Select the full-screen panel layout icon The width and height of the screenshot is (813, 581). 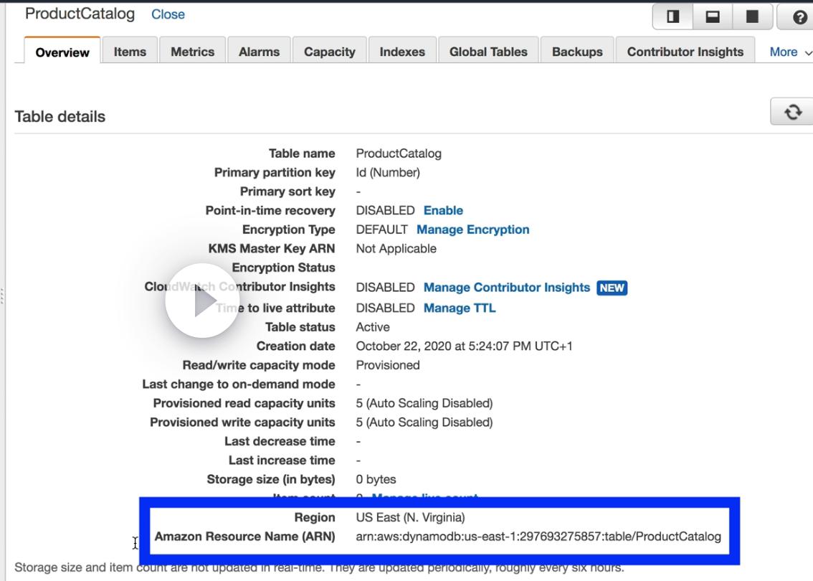[752, 16]
